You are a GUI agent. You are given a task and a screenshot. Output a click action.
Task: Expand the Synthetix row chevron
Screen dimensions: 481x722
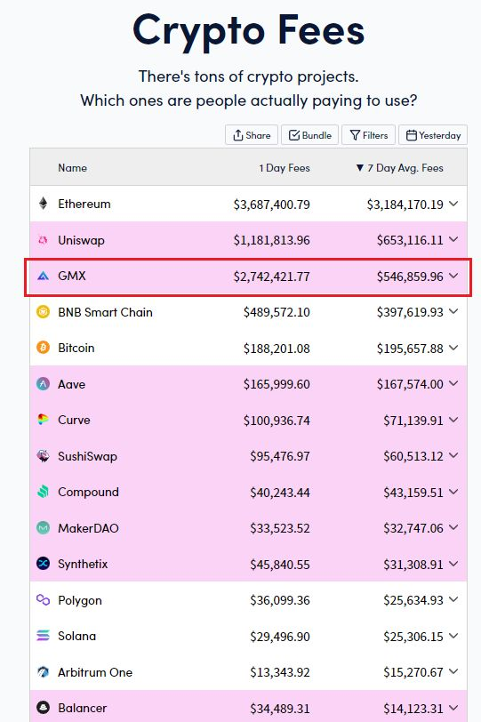point(453,563)
